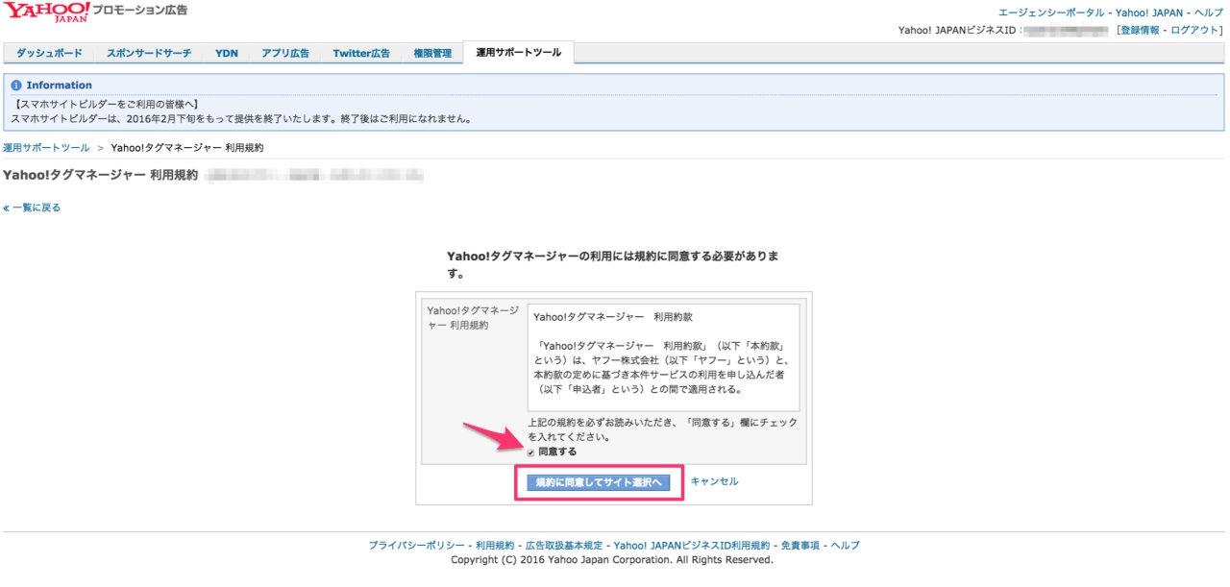Viewport: 1230px width, 587px height.
Task: Open the Yahoo! JAPAN link at top right
Action: (1149, 12)
